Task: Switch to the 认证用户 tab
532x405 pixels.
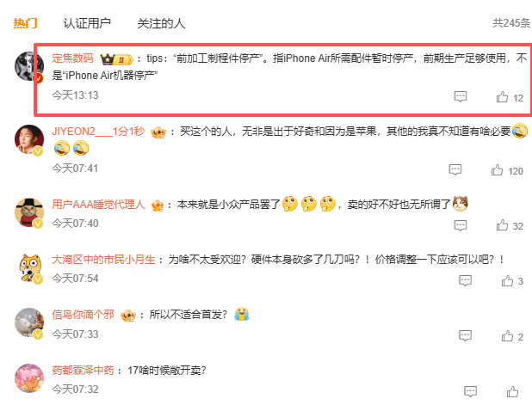Action: pyautogui.click(x=87, y=23)
